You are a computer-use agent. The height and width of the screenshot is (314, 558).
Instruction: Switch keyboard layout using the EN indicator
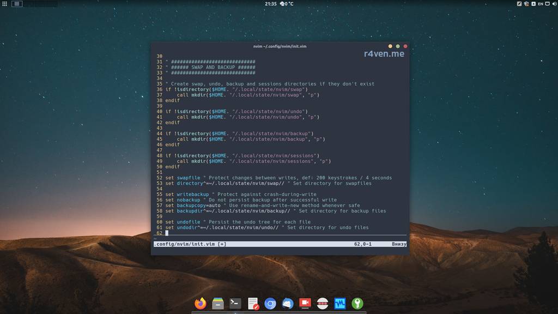click(x=542, y=4)
